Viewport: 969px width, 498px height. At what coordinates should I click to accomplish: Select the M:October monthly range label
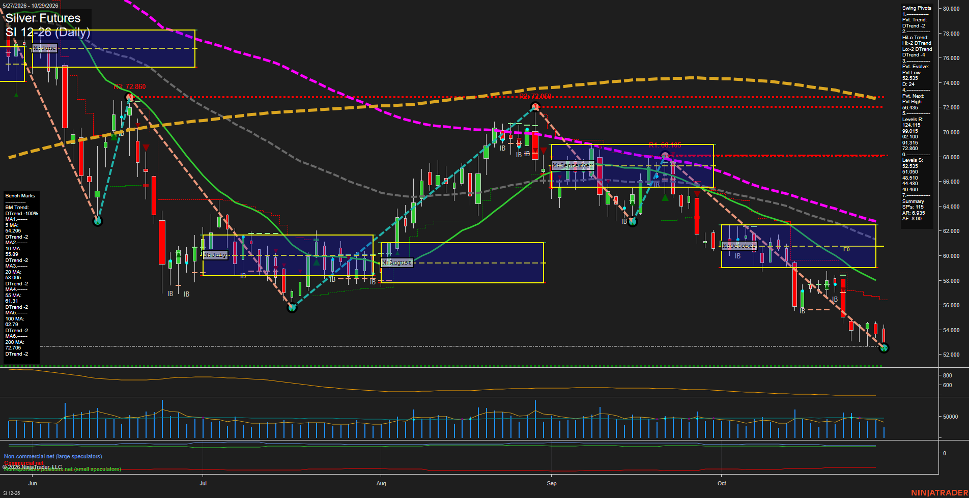(x=739, y=246)
